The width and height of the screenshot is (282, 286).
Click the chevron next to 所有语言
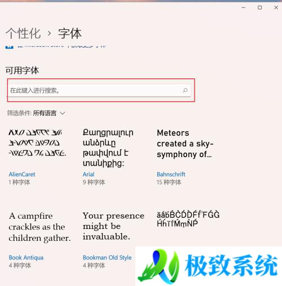coord(63,114)
